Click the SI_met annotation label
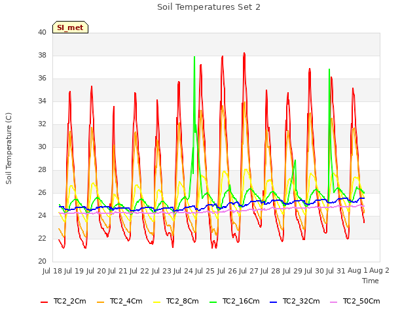Screen dimensions: 419x314 70,27
